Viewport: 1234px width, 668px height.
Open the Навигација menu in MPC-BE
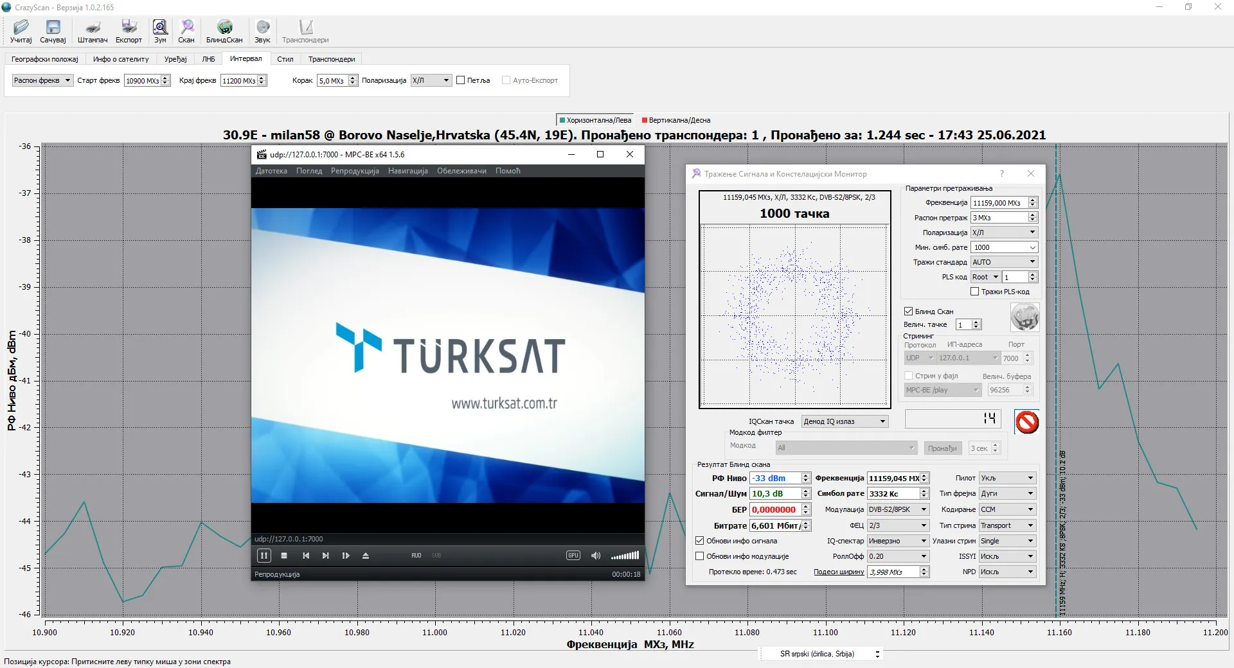pyautogui.click(x=407, y=171)
